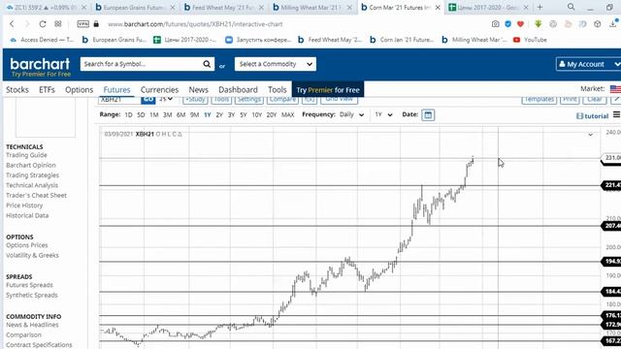Image resolution: width=621 pixels, height=349 pixels.
Task: Click the Settings chart button
Action: tap(249, 100)
